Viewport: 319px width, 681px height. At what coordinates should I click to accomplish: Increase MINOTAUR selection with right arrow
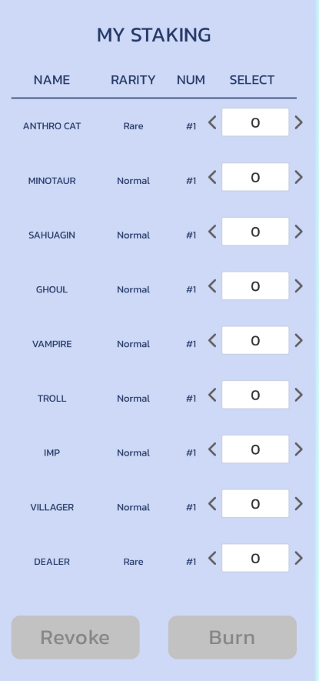pyautogui.click(x=298, y=177)
